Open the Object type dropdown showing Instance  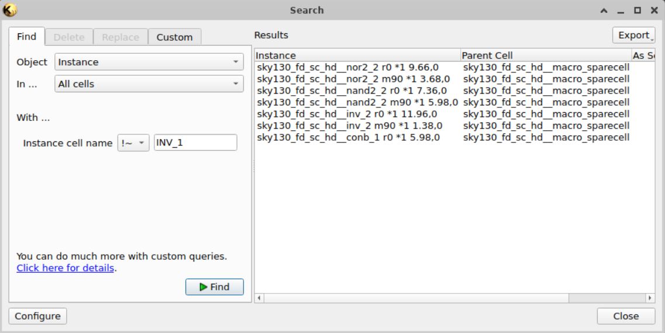pos(149,62)
